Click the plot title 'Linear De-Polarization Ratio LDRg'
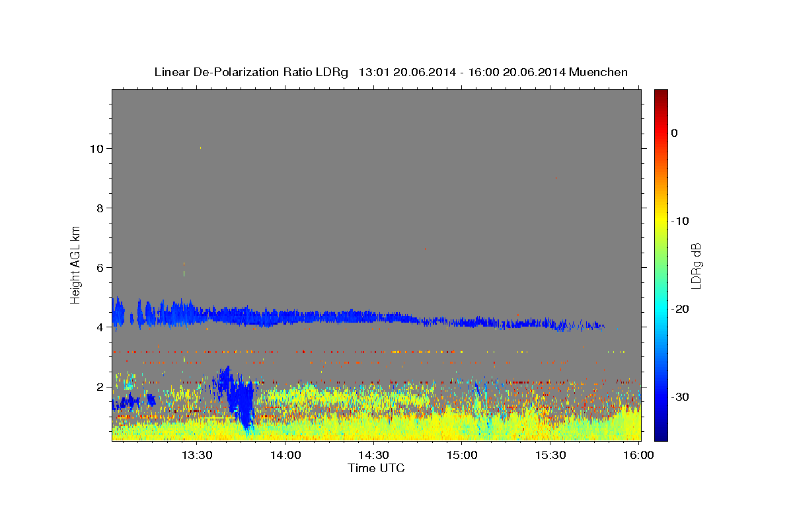This screenshot has width=793, height=529. click(251, 72)
